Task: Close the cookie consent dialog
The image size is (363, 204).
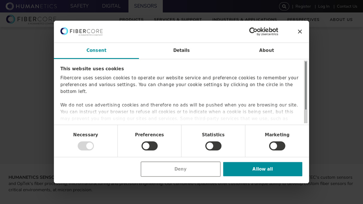Action: (x=299, y=32)
